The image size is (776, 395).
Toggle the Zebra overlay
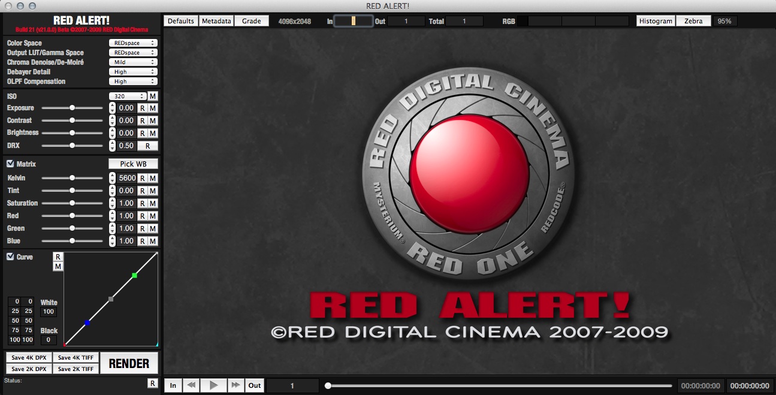point(693,21)
